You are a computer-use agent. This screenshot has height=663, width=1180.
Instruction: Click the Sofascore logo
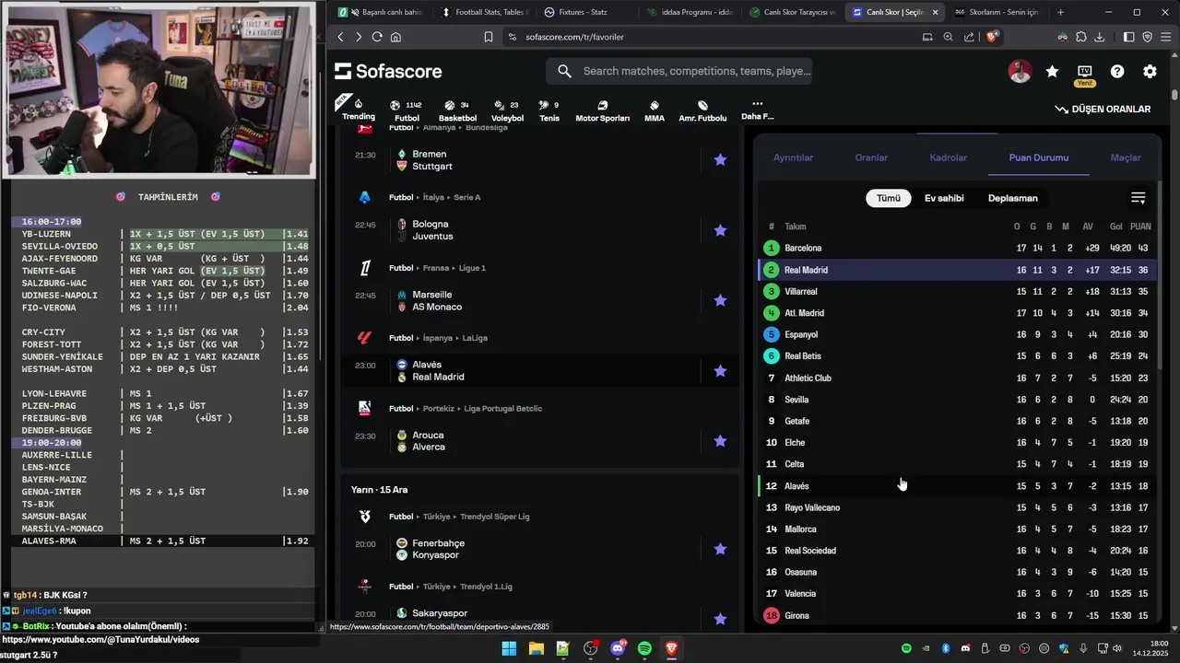[x=388, y=71]
